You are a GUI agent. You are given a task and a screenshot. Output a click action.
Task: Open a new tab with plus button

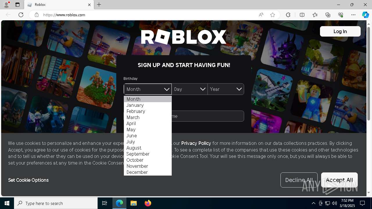coord(99,5)
